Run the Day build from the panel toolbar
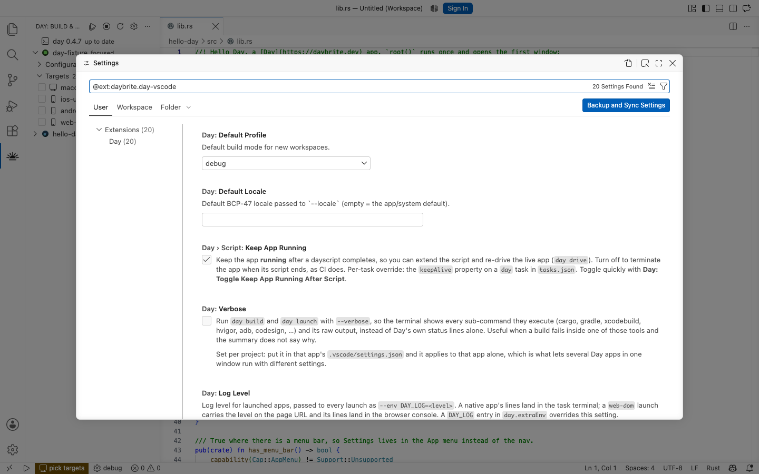Image resolution: width=759 pixels, height=474 pixels. (x=92, y=26)
